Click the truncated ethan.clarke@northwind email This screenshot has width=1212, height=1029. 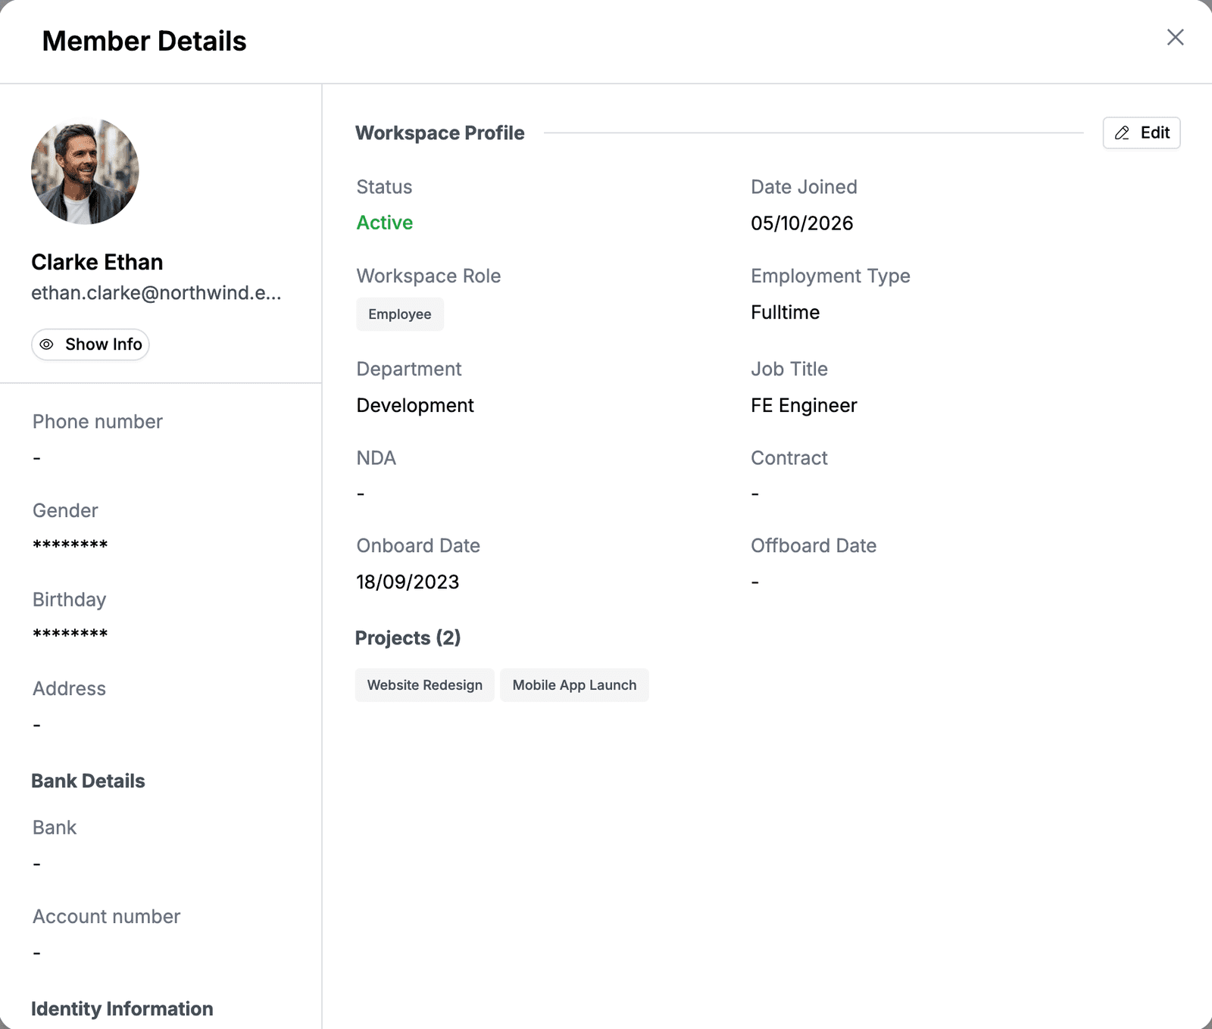pyautogui.click(x=156, y=293)
